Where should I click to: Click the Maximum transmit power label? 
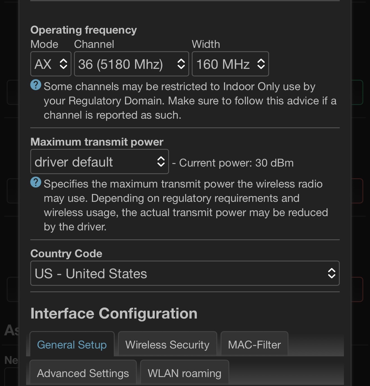point(97,142)
